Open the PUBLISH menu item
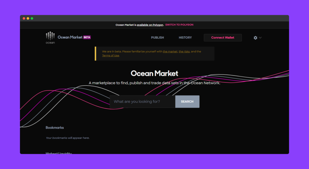This screenshot has width=309, height=169. [158, 37]
